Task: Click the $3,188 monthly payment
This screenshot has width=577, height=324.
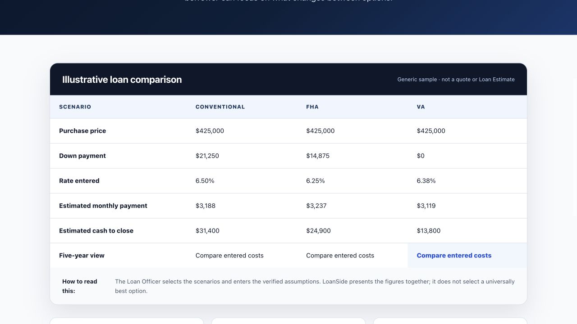Action: 206,206
